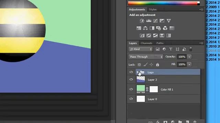Switch to the Channels tab

pyautogui.click(x=146, y=43)
